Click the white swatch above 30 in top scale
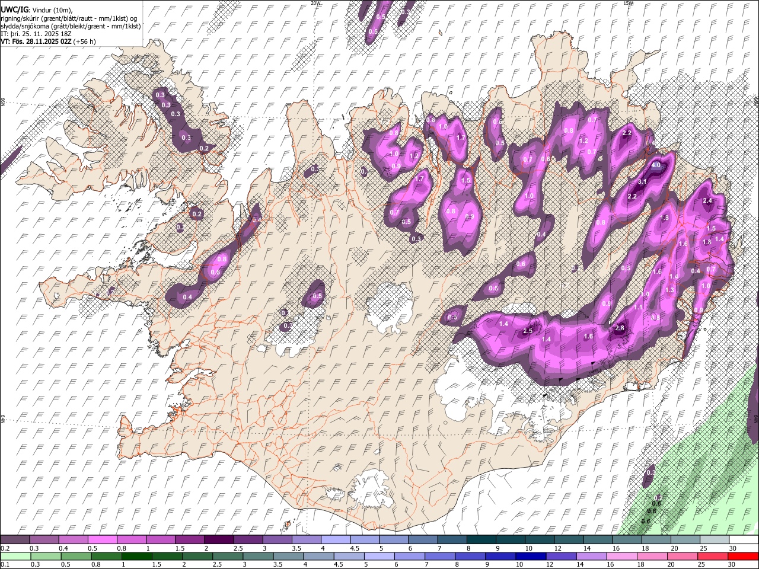The height and width of the screenshot is (569, 759). coord(743,540)
